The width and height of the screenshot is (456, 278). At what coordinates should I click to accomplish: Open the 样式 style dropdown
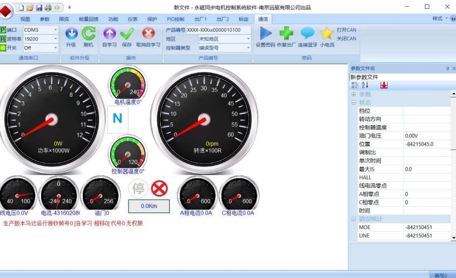pos(439,18)
